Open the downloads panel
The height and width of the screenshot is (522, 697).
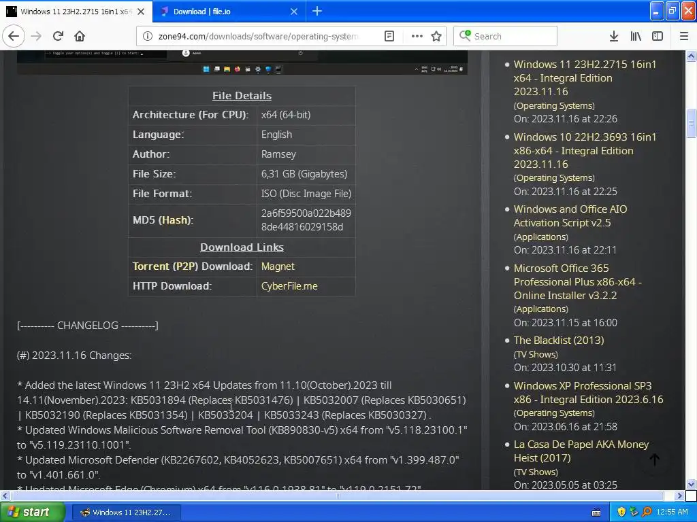point(614,36)
